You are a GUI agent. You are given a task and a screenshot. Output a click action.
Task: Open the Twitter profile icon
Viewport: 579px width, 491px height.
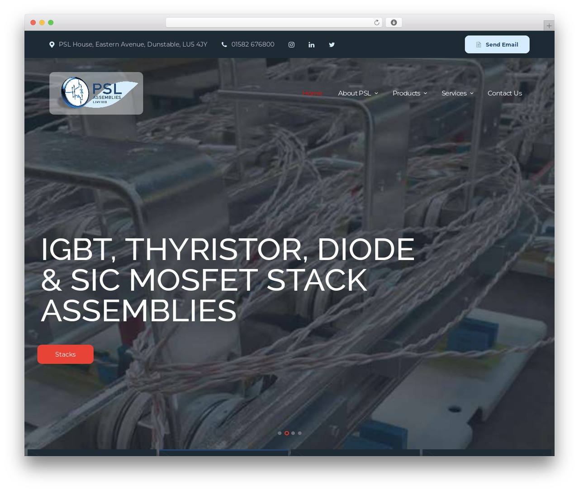tap(332, 44)
